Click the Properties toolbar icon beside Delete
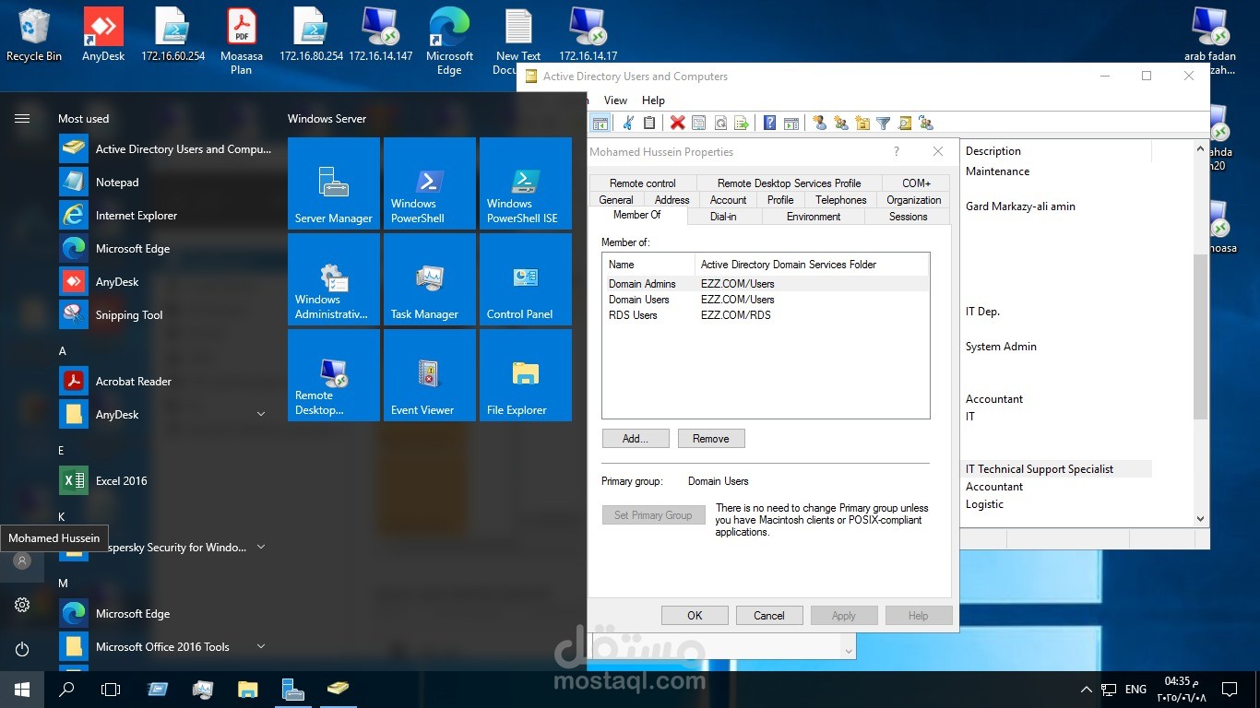 pos(699,123)
